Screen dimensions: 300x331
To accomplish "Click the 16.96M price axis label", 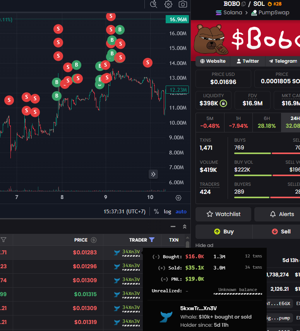I will pyautogui.click(x=177, y=19).
